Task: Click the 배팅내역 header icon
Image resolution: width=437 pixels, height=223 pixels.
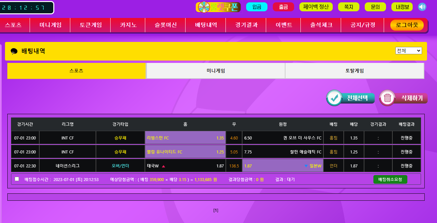Action: click(14, 51)
